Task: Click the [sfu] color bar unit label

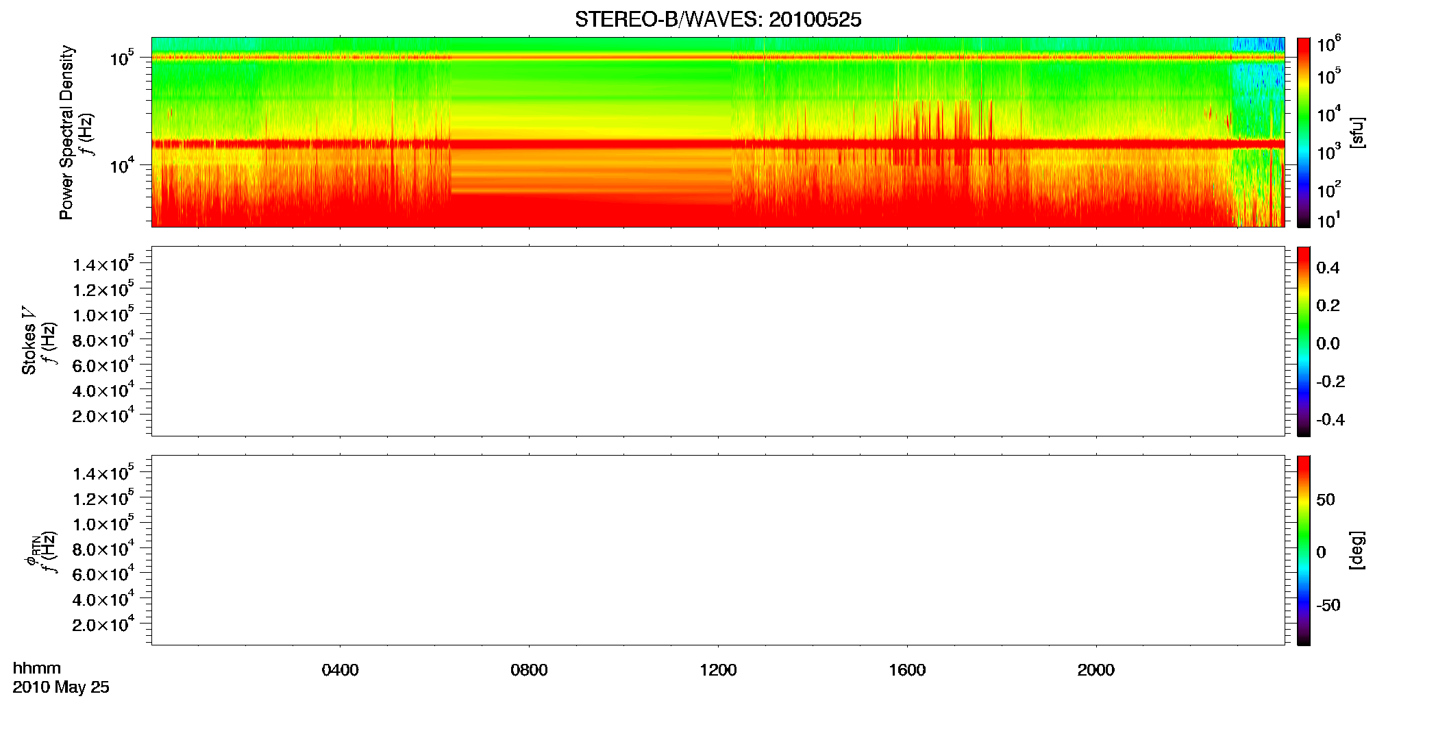Action: 1357,132
